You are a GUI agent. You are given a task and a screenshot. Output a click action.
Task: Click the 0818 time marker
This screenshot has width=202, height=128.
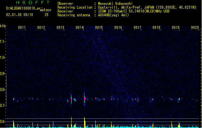tap(156, 28)
